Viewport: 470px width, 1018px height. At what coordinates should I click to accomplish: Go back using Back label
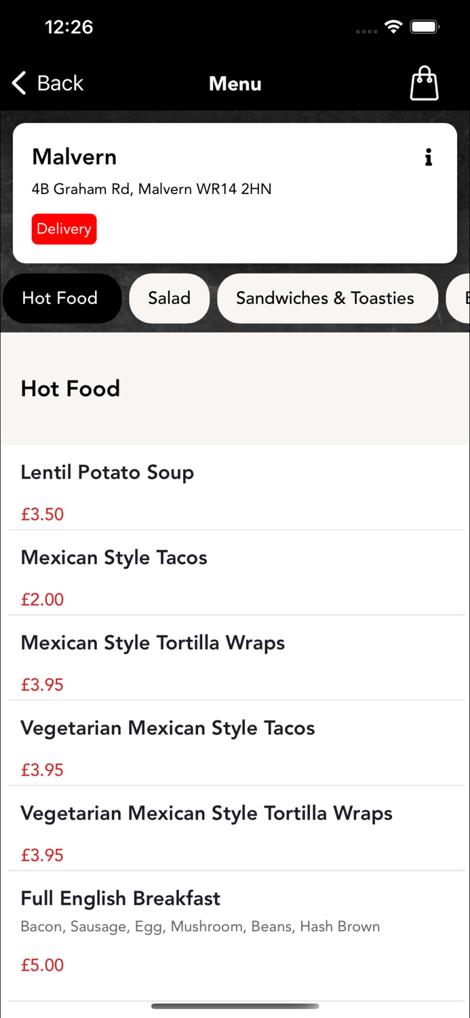tap(60, 83)
